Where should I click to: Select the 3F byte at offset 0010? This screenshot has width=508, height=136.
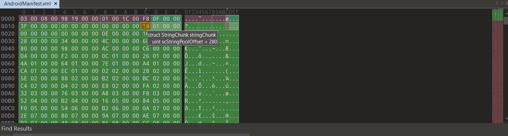coord(24,26)
